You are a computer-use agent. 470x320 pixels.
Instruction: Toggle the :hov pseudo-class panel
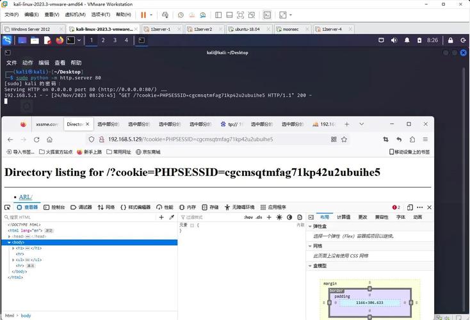click(x=248, y=218)
